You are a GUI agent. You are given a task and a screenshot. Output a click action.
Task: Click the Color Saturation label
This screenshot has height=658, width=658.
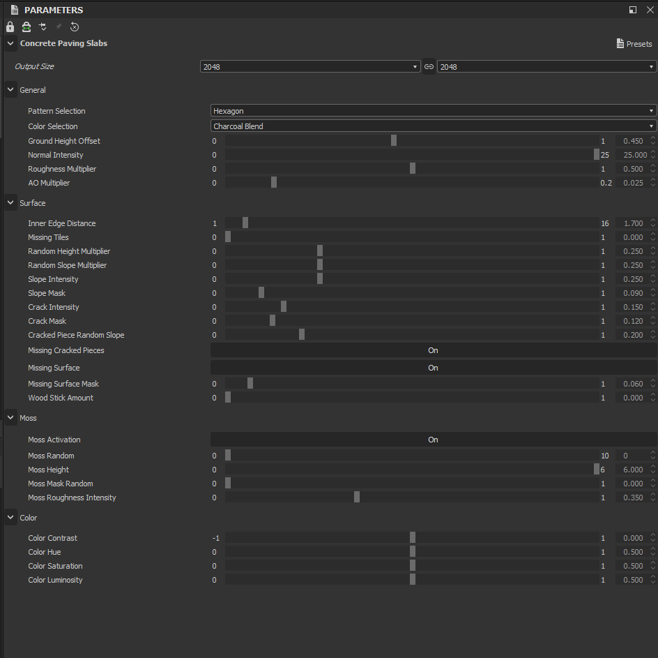(x=55, y=566)
